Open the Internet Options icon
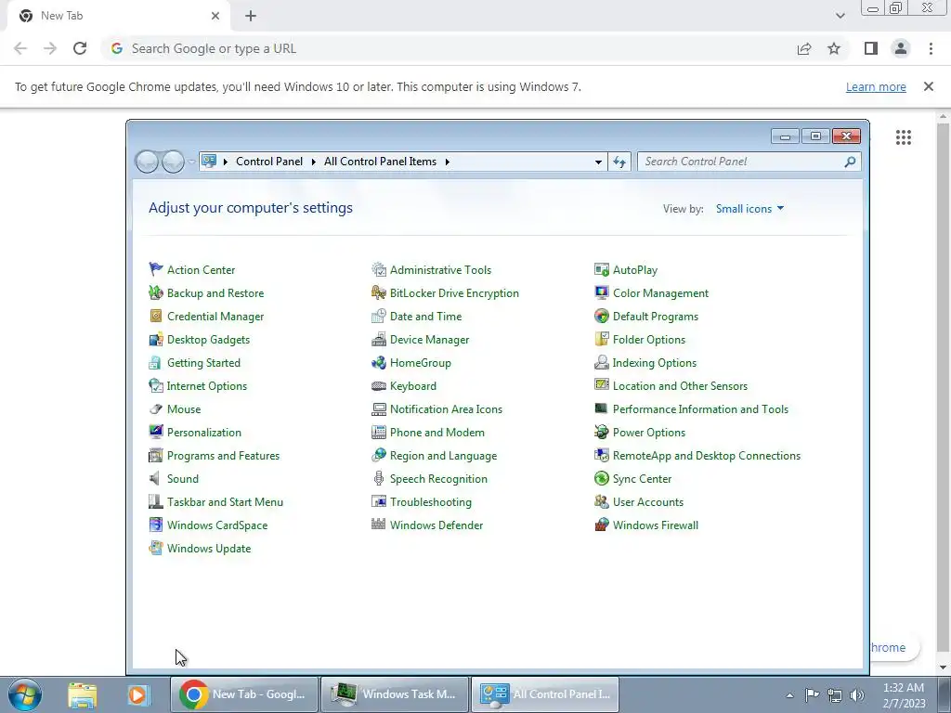Screen dimensions: 951x713 156,385
